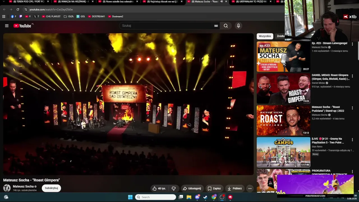
Task: Click the Windows taskbar Search box
Action: tap(155, 197)
